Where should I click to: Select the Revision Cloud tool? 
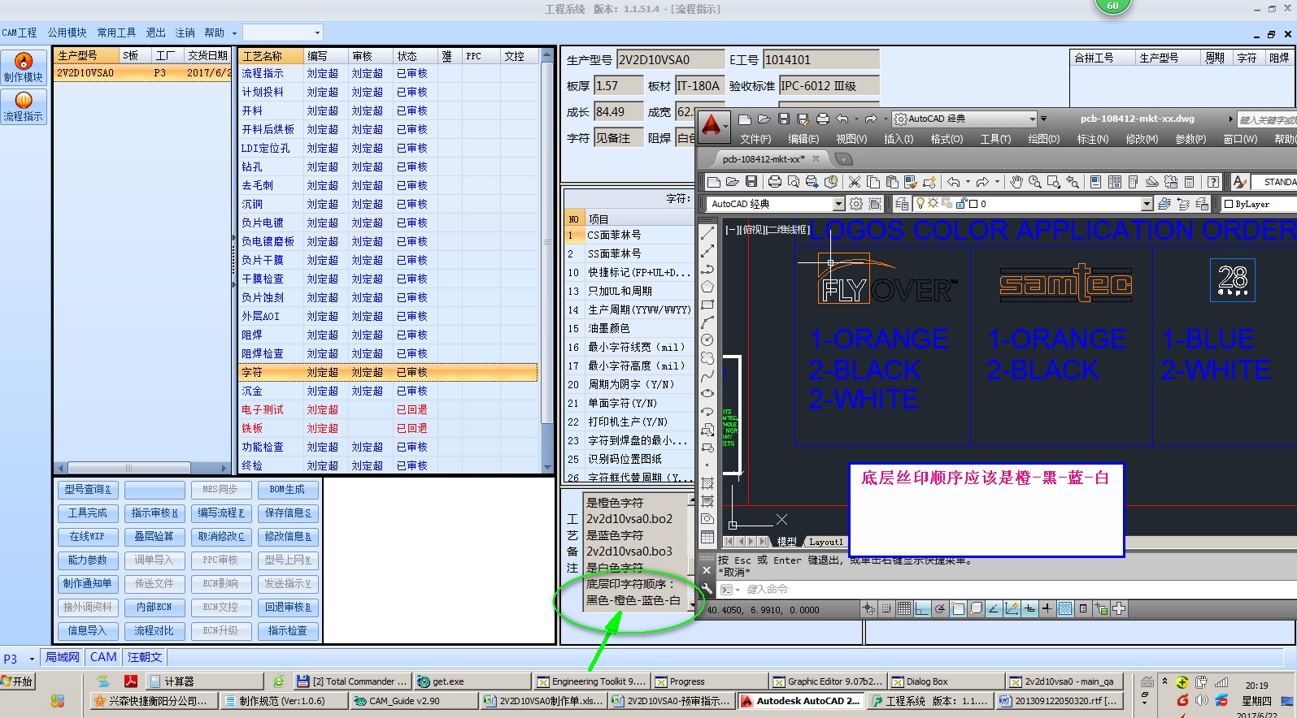pyautogui.click(x=707, y=357)
